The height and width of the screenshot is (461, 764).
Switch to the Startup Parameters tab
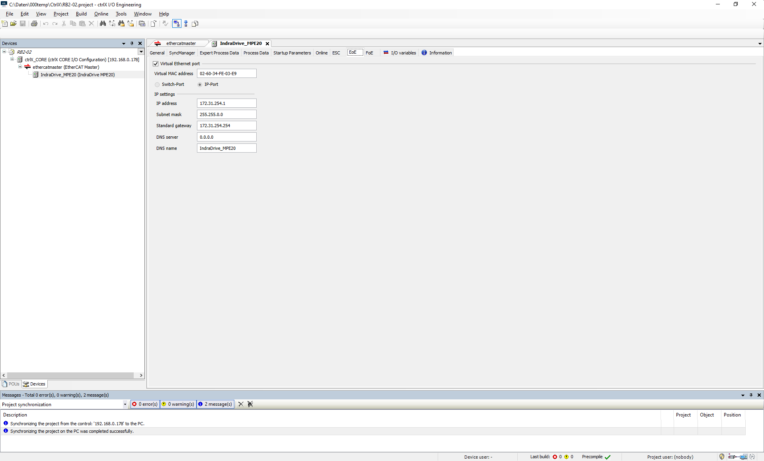(x=292, y=53)
